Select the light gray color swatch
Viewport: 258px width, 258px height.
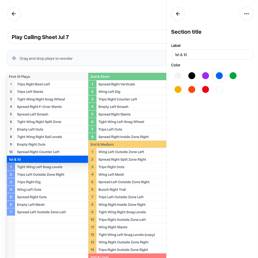pos(178,76)
